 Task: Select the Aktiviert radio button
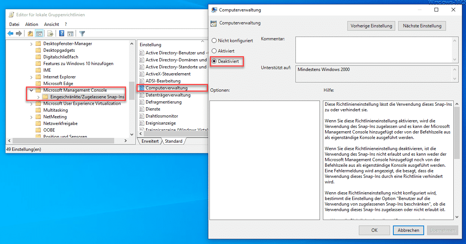click(x=214, y=51)
